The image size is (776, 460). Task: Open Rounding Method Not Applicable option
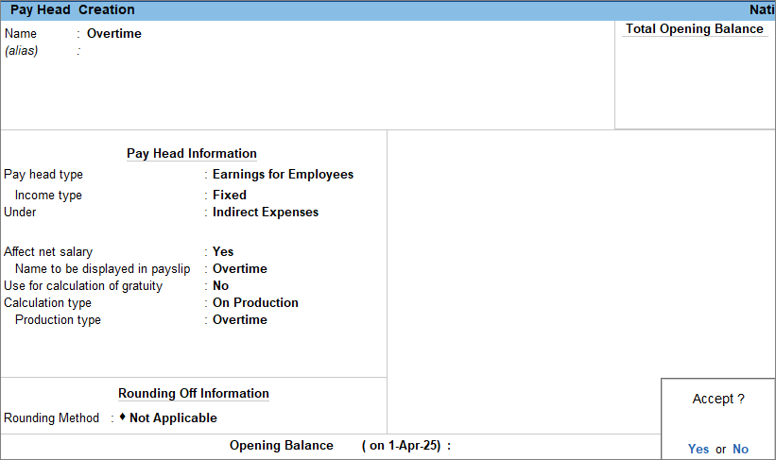173,417
